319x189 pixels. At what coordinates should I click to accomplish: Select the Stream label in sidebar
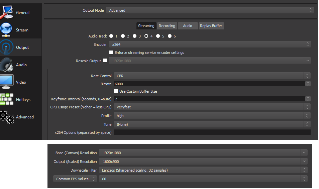[x=22, y=30]
